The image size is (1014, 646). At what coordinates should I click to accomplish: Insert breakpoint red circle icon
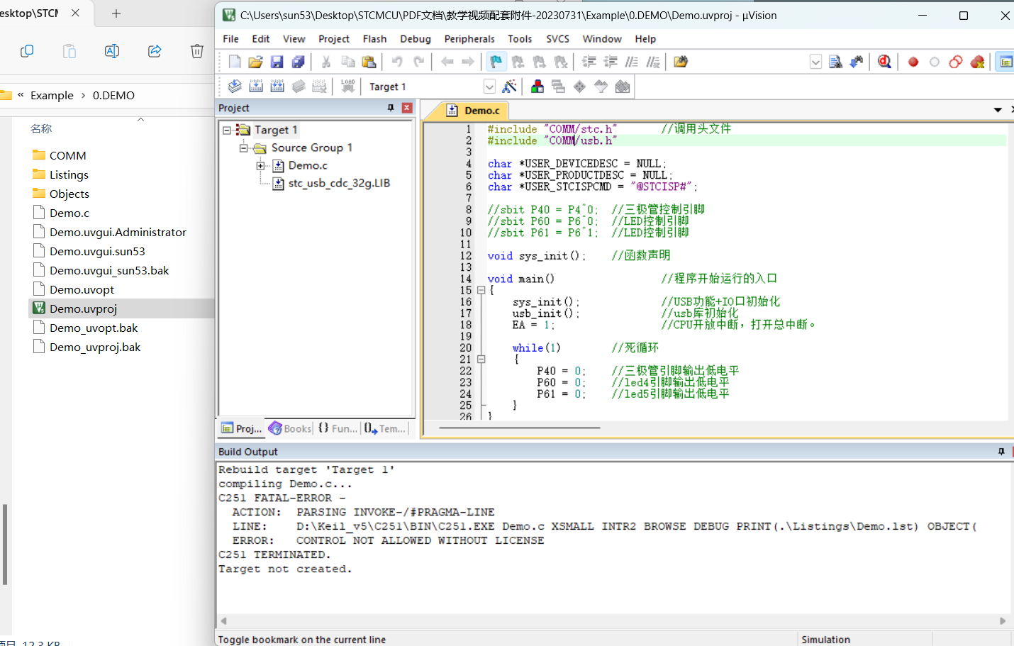click(x=913, y=62)
